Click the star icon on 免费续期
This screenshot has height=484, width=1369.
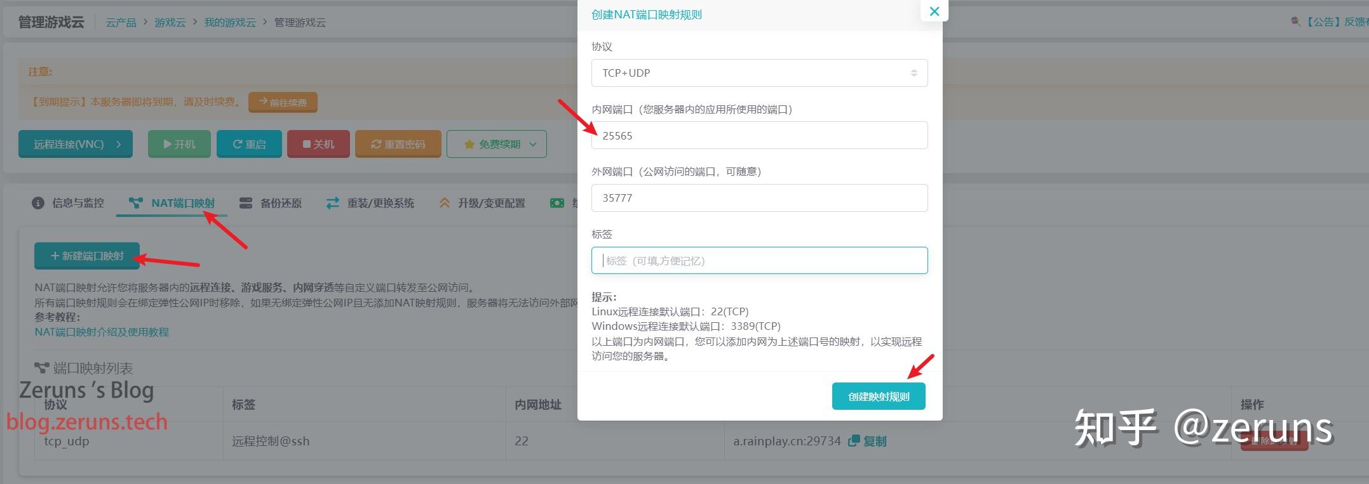pyautogui.click(x=469, y=144)
